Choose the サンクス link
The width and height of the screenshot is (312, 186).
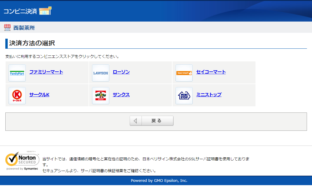point(121,94)
